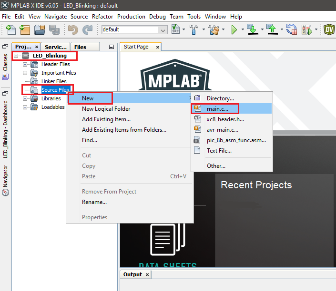Open the Tools menu
Image resolution: width=336 pixels, height=291 pixels.
point(194,17)
